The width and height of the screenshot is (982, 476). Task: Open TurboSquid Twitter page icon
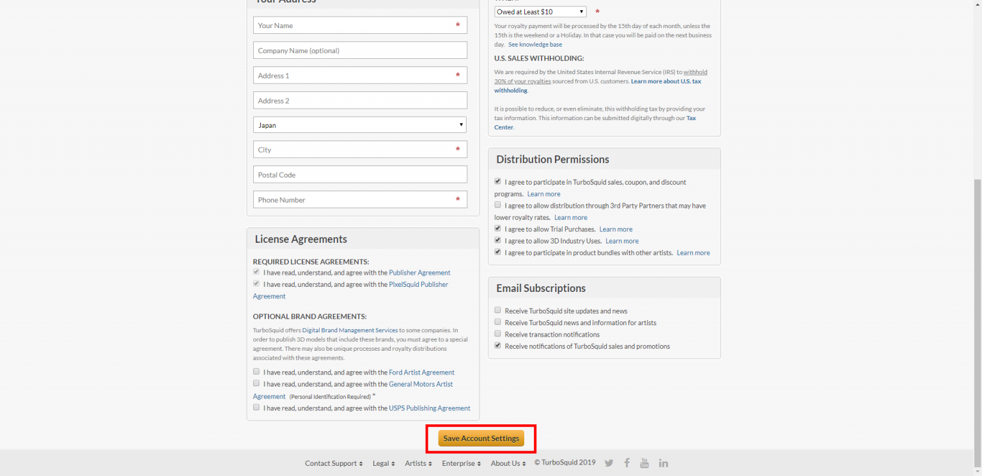point(609,463)
